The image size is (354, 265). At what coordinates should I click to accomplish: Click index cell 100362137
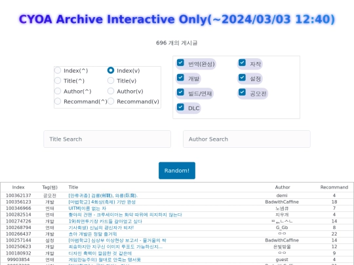click(18, 196)
